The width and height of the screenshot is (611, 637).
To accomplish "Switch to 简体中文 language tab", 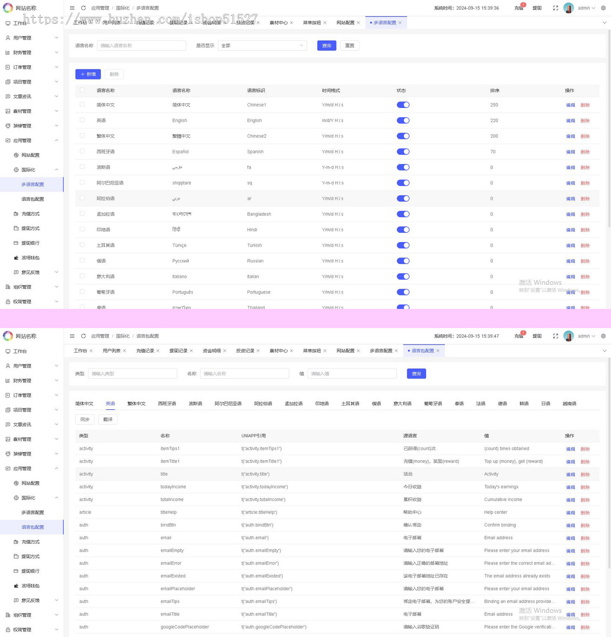I will 85,404.
